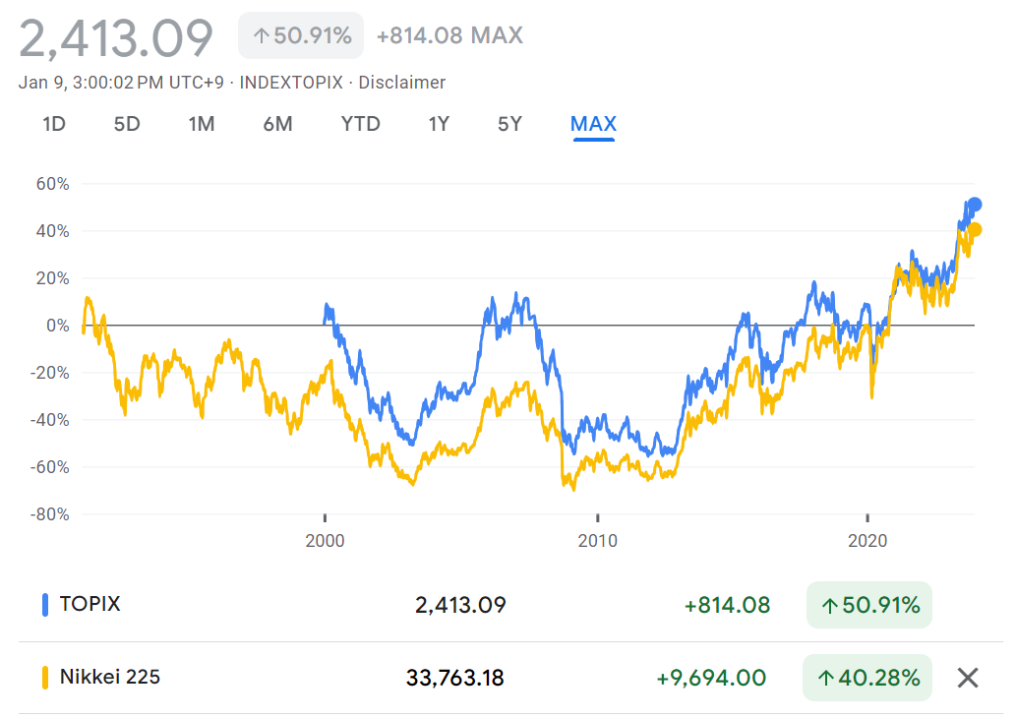Click the TOPIX legend row label

point(90,604)
